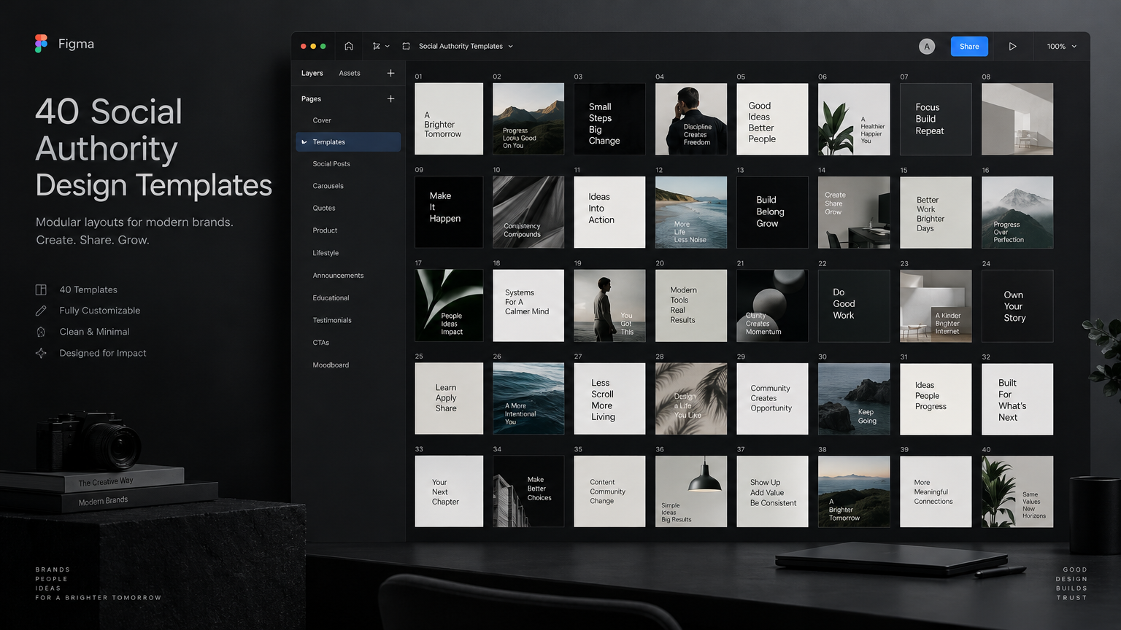Select the Focus Build Repeat template
This screenshot has width=1121, height=630.
coord(936,118)
